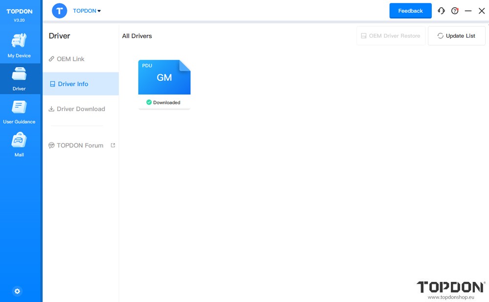
Task: Open settings via the gear icon
Action: pyautogui.click(x=18, y=291)
